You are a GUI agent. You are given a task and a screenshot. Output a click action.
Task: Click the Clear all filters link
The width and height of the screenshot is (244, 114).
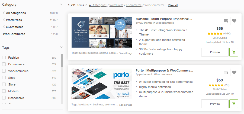[173, 5]
